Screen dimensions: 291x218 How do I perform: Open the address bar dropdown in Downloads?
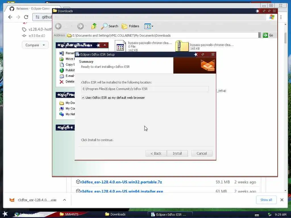[x=259, y=35]
